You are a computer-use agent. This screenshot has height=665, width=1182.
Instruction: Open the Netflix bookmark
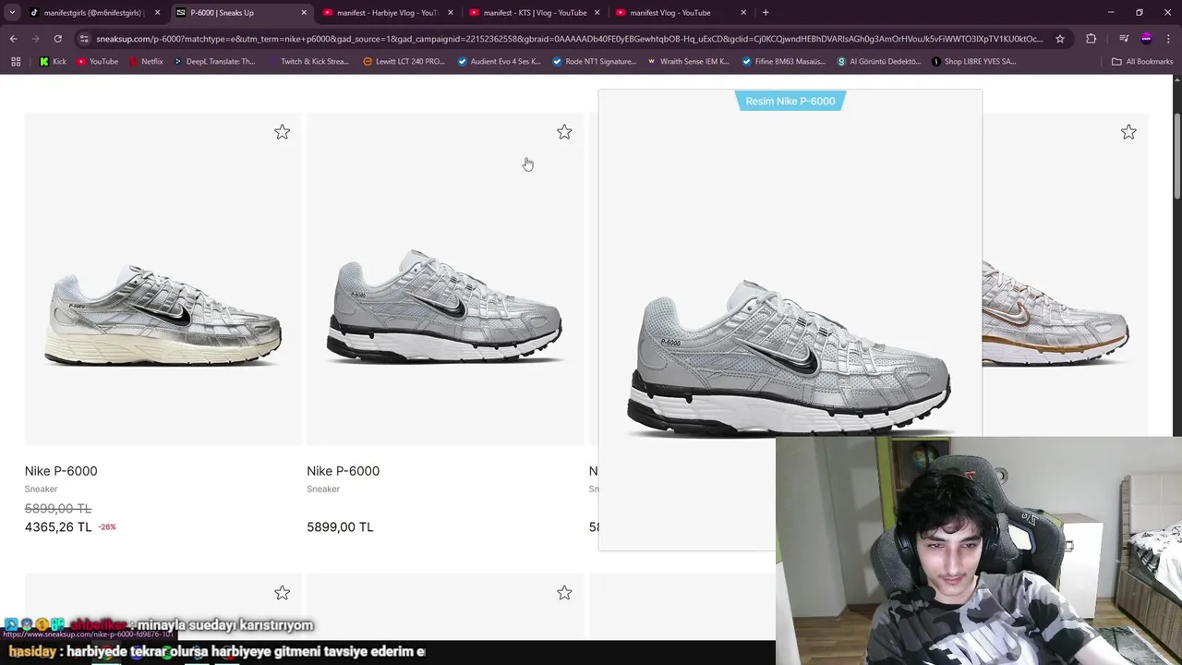click(x=146, y=61)
